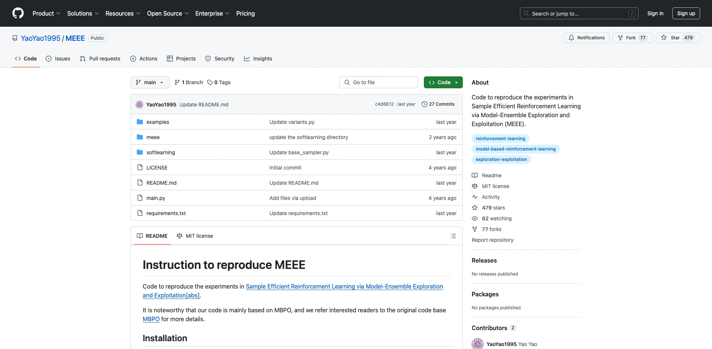Viewport: 712px width, 349px height.
Task: Fork this repository
Action: [x=632, y=38]
